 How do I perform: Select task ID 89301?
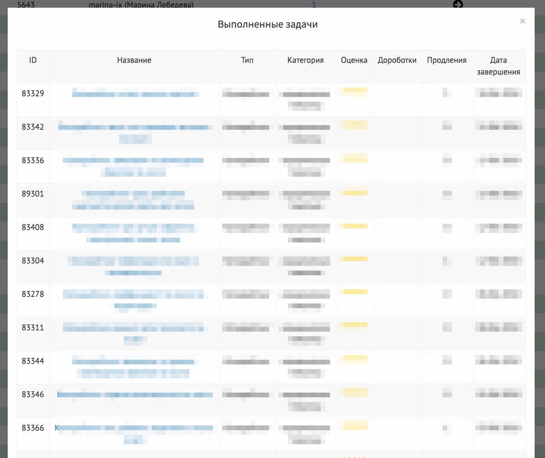point(33,194)
